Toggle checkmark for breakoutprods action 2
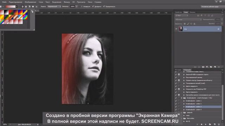Image resolution: width=225 pixels, height=126 pixels. pyautogui.click(x=176, y=104)
